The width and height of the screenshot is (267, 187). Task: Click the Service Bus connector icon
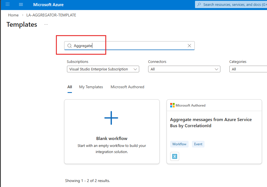175,156
